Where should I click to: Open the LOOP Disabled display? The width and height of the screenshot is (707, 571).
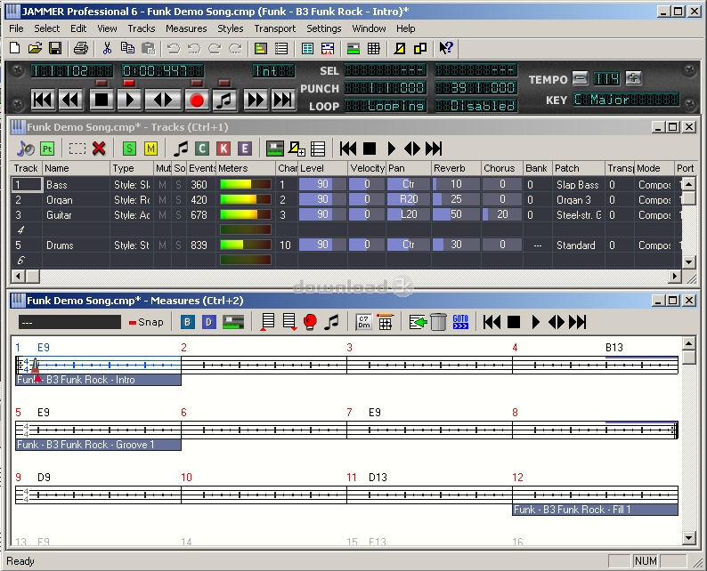(x=475, y=106)
